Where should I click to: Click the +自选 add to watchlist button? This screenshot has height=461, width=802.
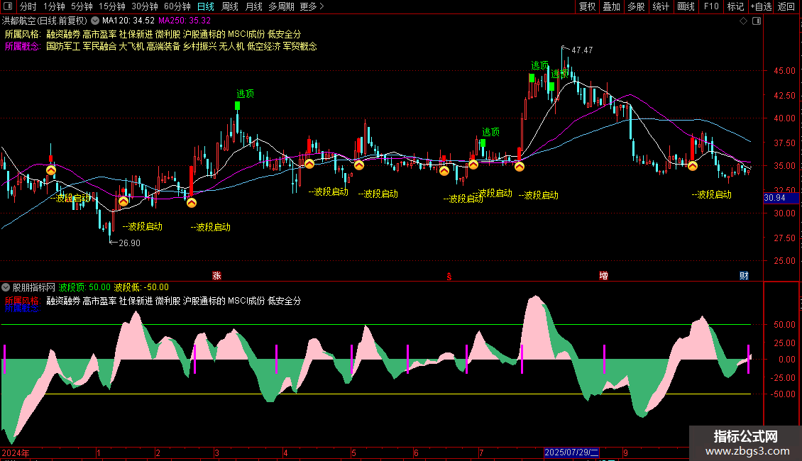point(761,6)
